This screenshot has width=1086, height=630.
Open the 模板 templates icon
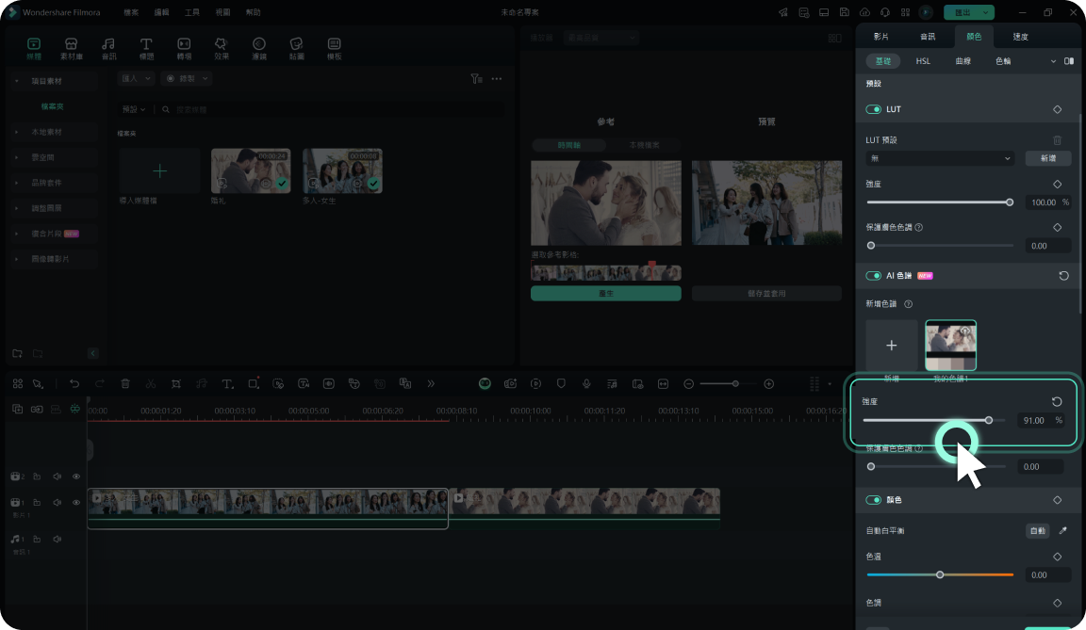[x=334, y=48]
